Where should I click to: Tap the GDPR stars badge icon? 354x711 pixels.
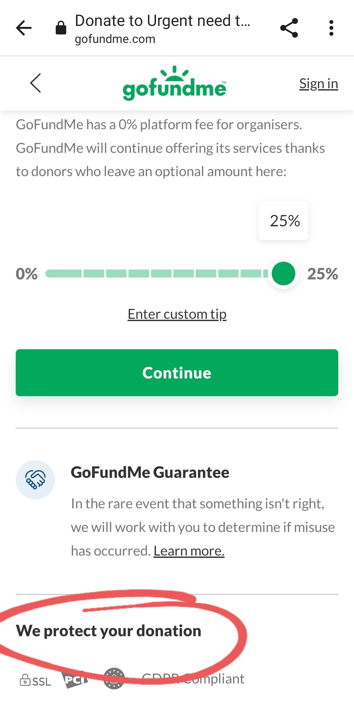point(114,678)
